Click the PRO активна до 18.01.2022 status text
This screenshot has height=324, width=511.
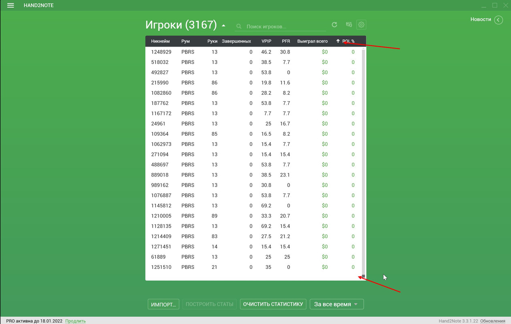[x=34, y=321]
